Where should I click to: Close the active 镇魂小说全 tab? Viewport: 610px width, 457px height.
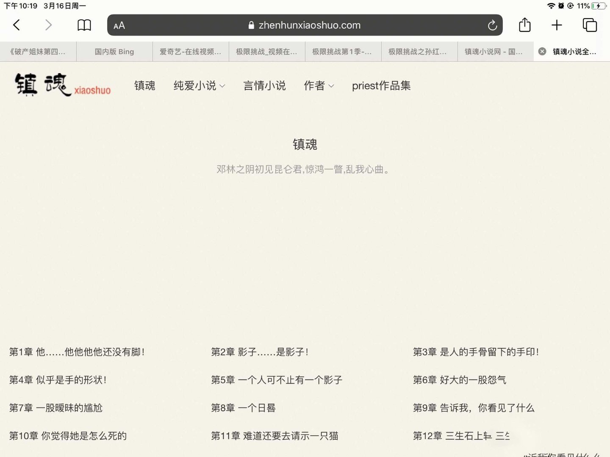pos(542,51)
